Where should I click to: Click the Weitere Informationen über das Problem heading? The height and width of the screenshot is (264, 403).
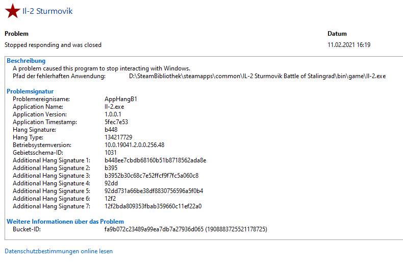[65, 222]
